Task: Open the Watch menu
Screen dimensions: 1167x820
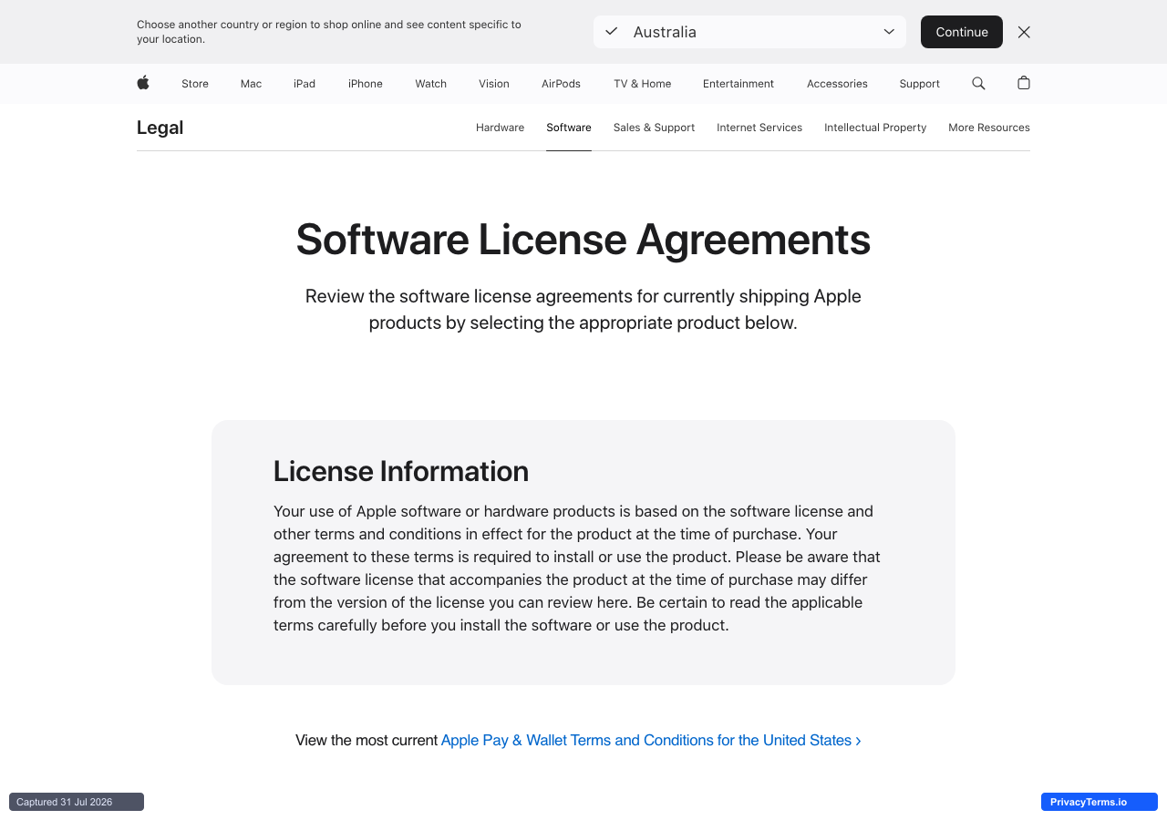Action: (431, 84)
